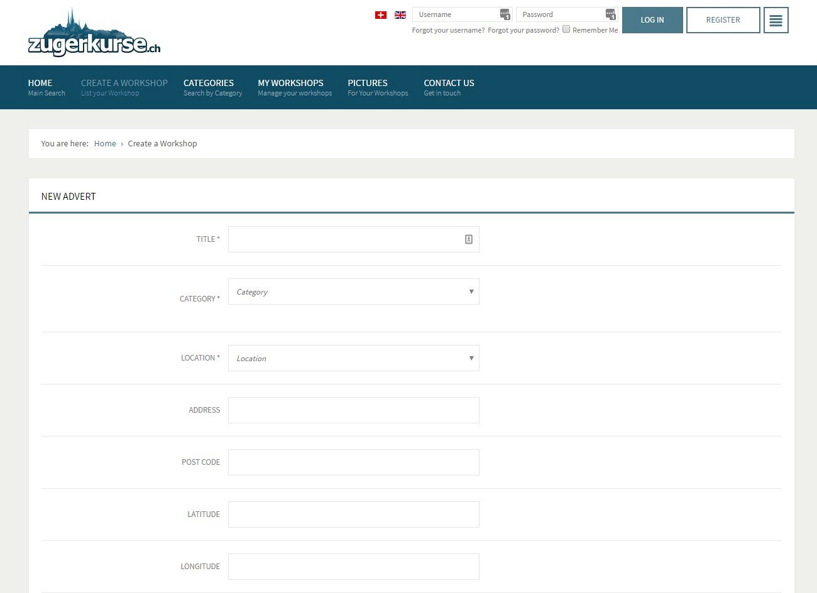The height and width of the screenshot is (593, 817).
Task: Switch language with the UK flag icon
Action: tap(400, 15)
